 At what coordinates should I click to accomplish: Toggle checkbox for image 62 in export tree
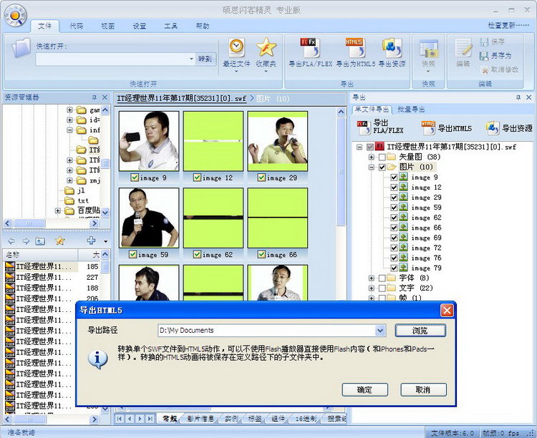point(394,218)
